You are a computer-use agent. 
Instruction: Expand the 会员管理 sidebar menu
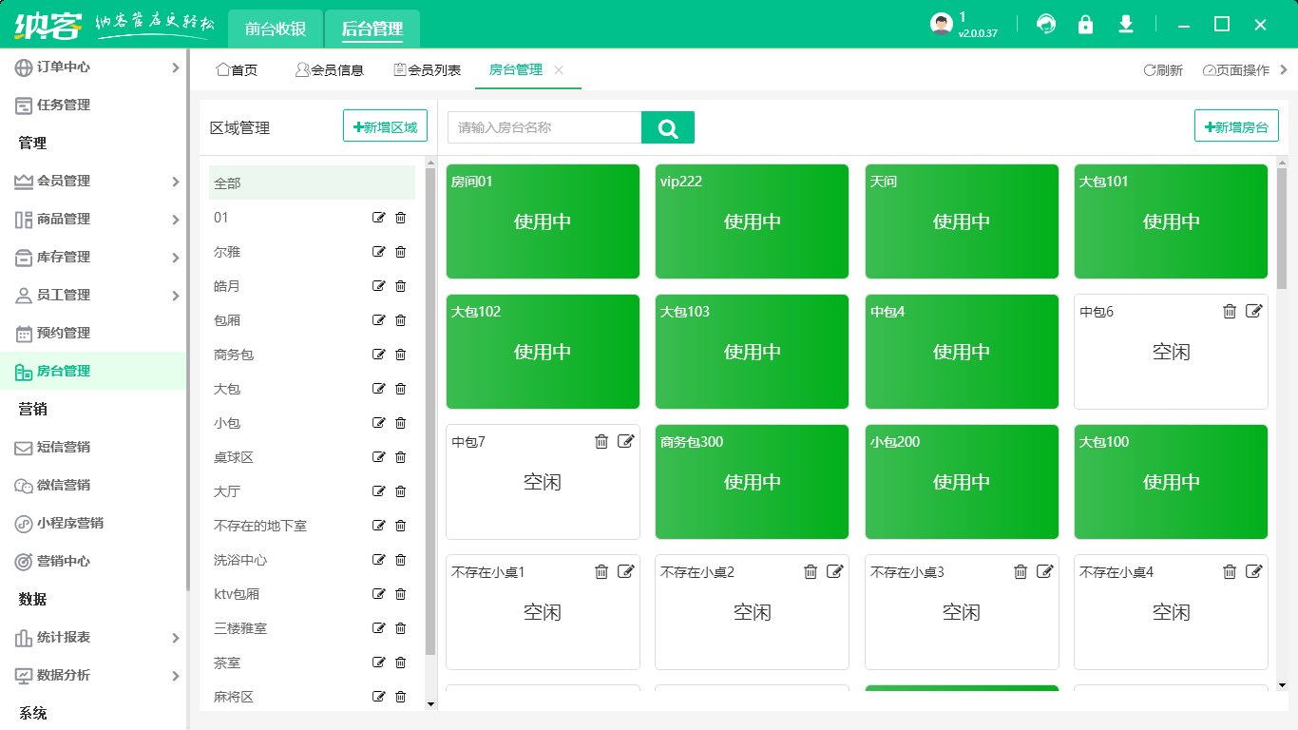click(93, 181)
